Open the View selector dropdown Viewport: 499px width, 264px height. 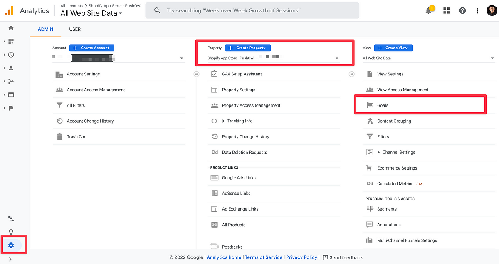click(429, 58)
